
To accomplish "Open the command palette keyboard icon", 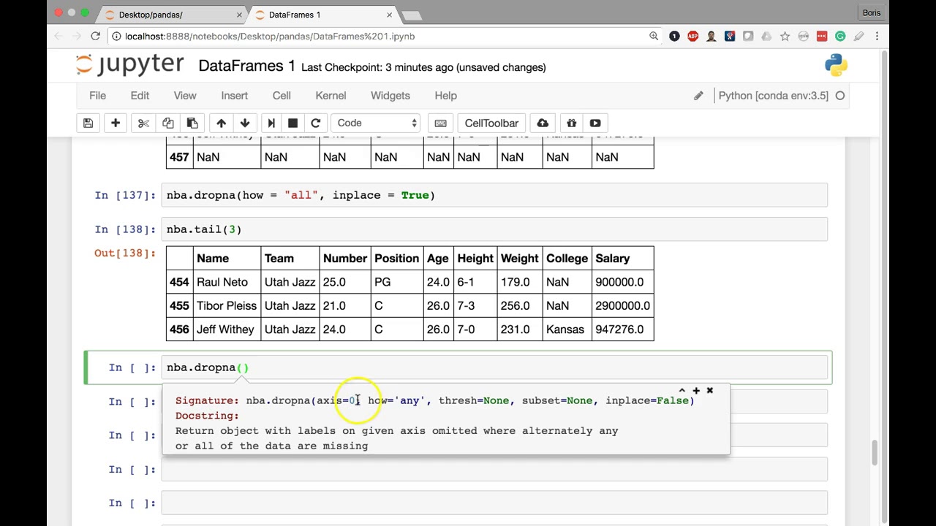I will coord(440,123).
